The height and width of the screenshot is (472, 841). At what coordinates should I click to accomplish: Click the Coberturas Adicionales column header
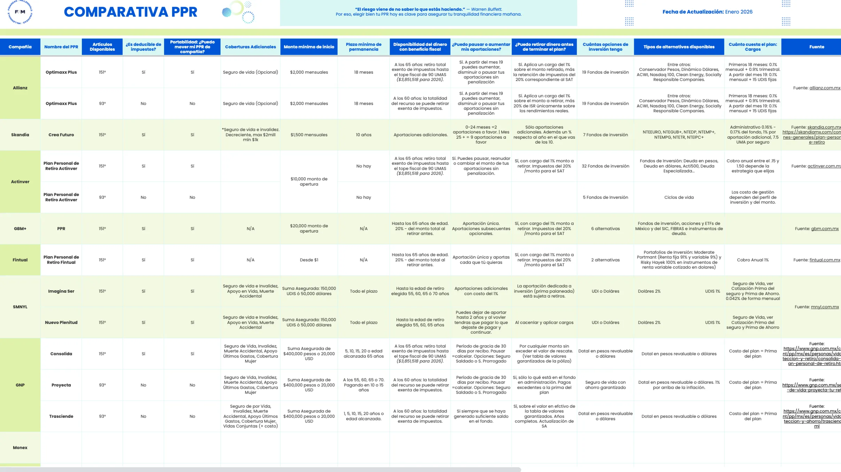(250, 47)
